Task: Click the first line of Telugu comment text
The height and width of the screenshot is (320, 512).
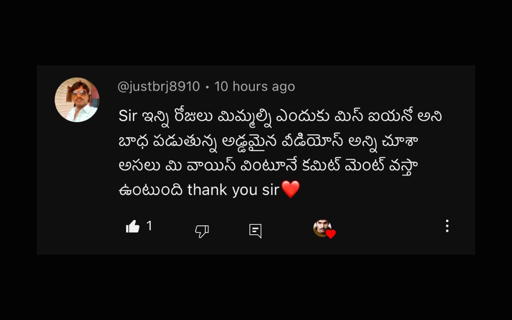Action: click(x=280, y=116)
